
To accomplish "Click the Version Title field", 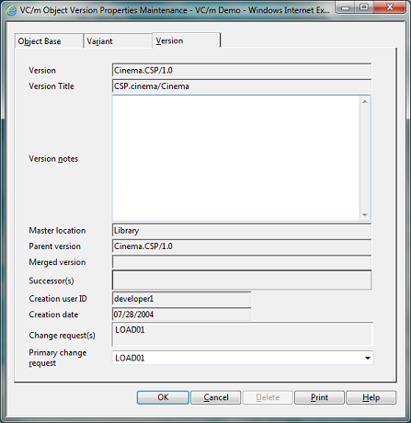I will [x=242, y=86].
